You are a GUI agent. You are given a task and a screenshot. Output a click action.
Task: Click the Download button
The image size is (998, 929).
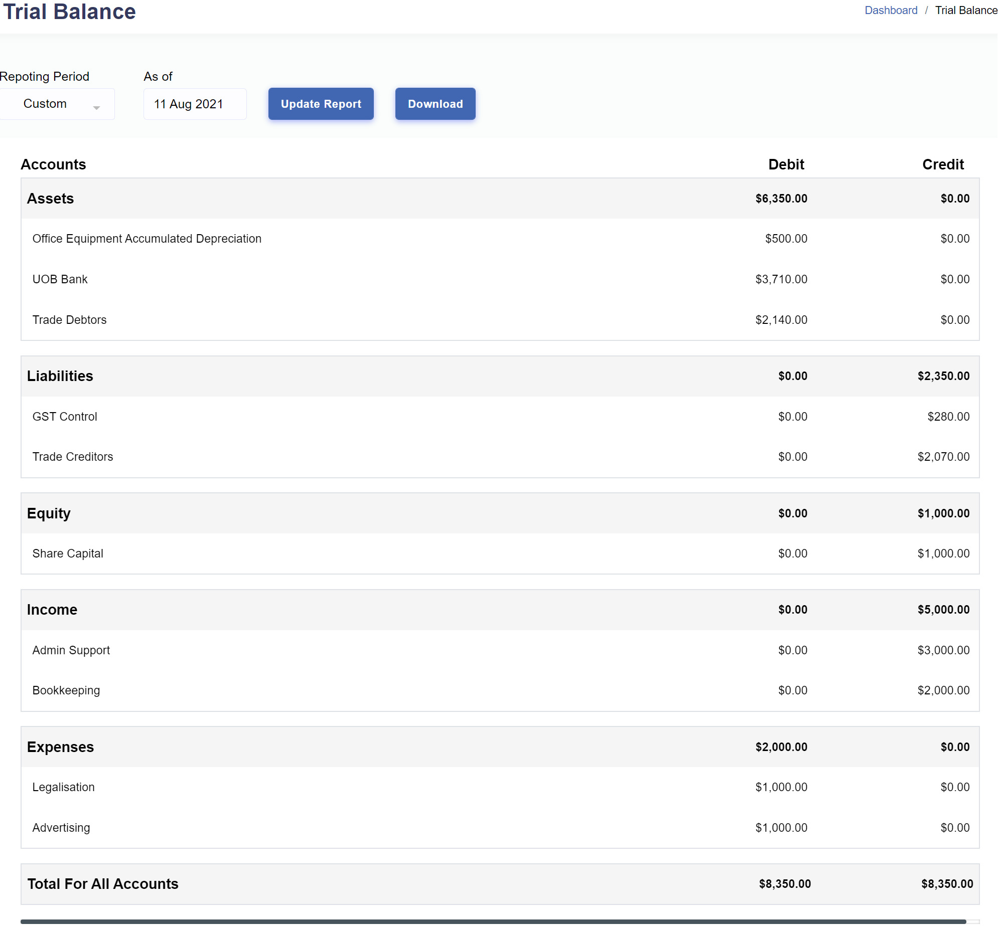point(435,103)
